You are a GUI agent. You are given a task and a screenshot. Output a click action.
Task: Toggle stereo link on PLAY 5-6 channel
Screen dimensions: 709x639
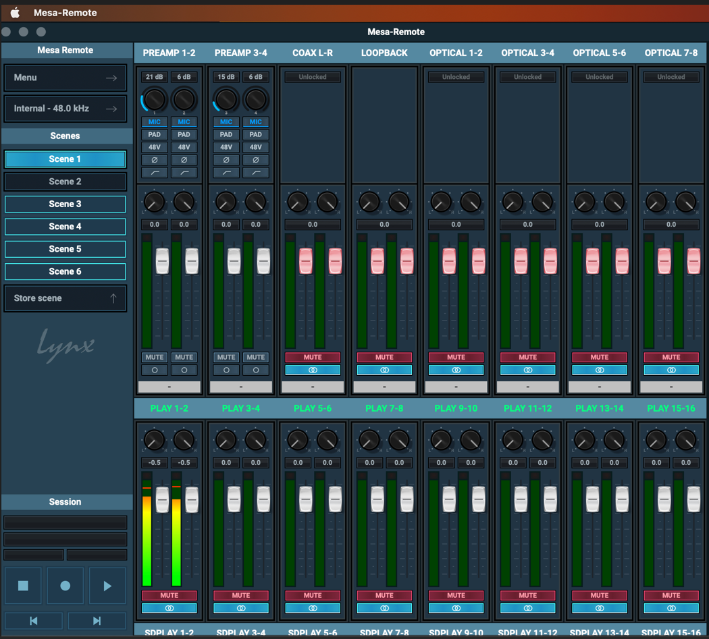[313, 608]
